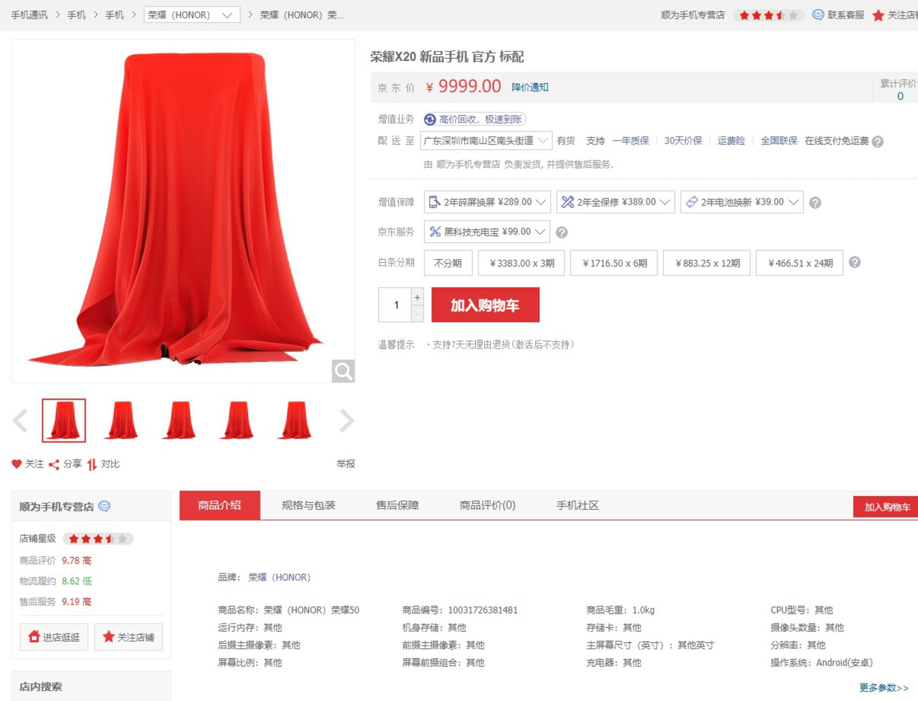Click the 高价回收 recycle icon

point(430,119)
